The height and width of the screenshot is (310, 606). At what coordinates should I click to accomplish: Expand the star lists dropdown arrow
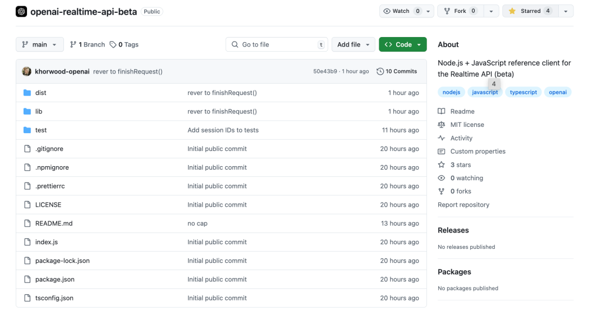(566, 11)
